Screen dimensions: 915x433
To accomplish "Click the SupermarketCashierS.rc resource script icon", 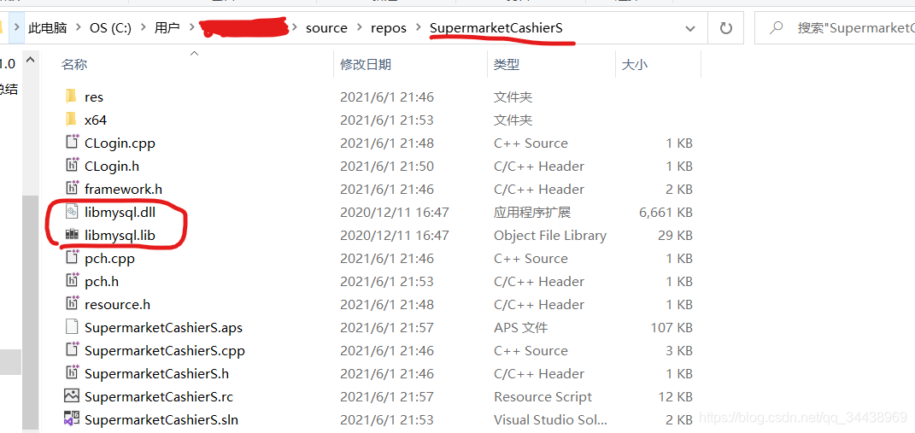I will [71, 396].
